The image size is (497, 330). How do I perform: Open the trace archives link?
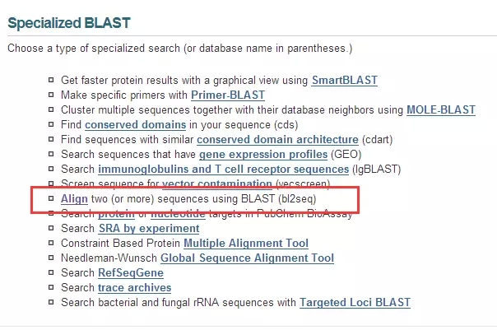pyautogui.click(x=134, y=288)
